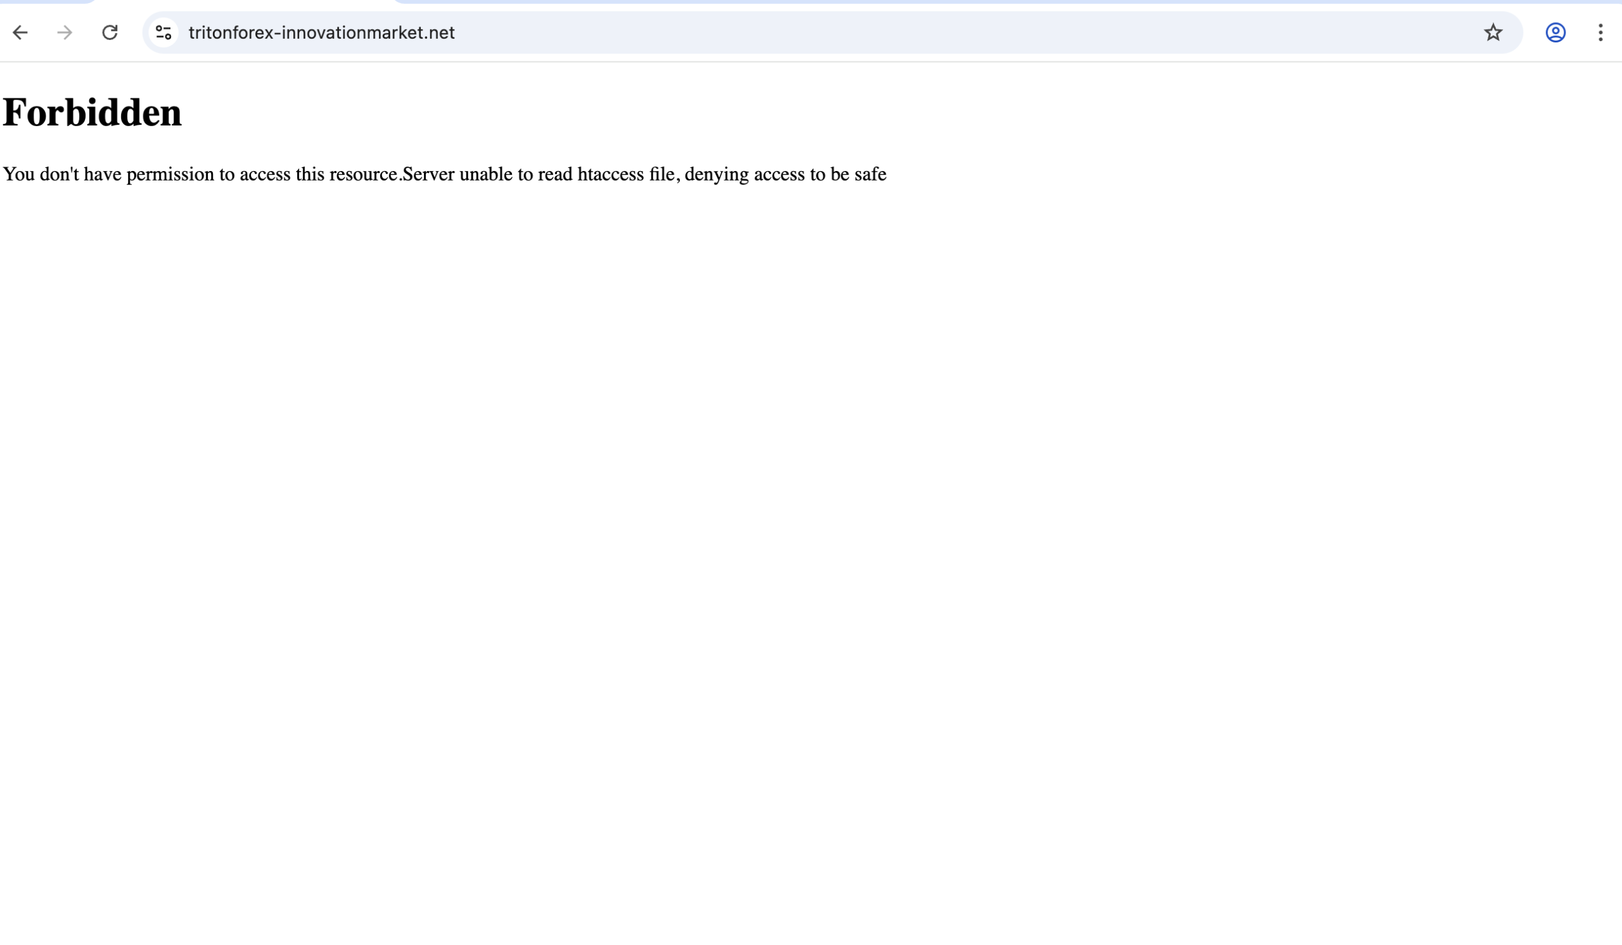Click the ".net" ending of the URL
The image size is (1622, 945).
click(x=441, y=33)
